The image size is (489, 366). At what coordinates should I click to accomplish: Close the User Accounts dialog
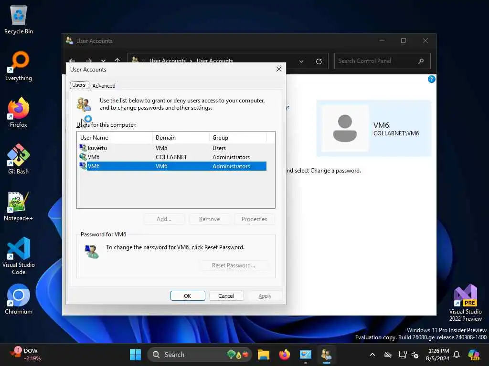coord(279,69)
